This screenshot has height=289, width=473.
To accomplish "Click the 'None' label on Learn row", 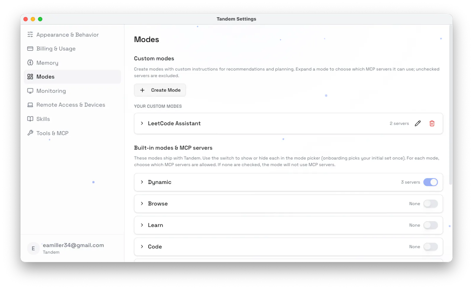I will [414, 225].
